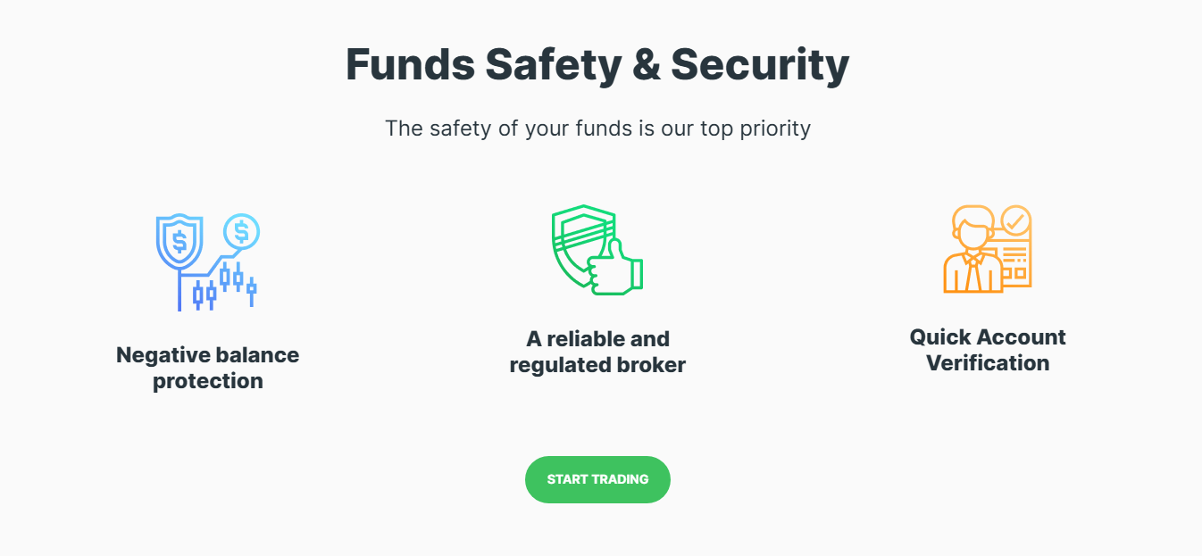Click the Quick Account Verification label
The image size is (1202, 556).
pos(988,350)
